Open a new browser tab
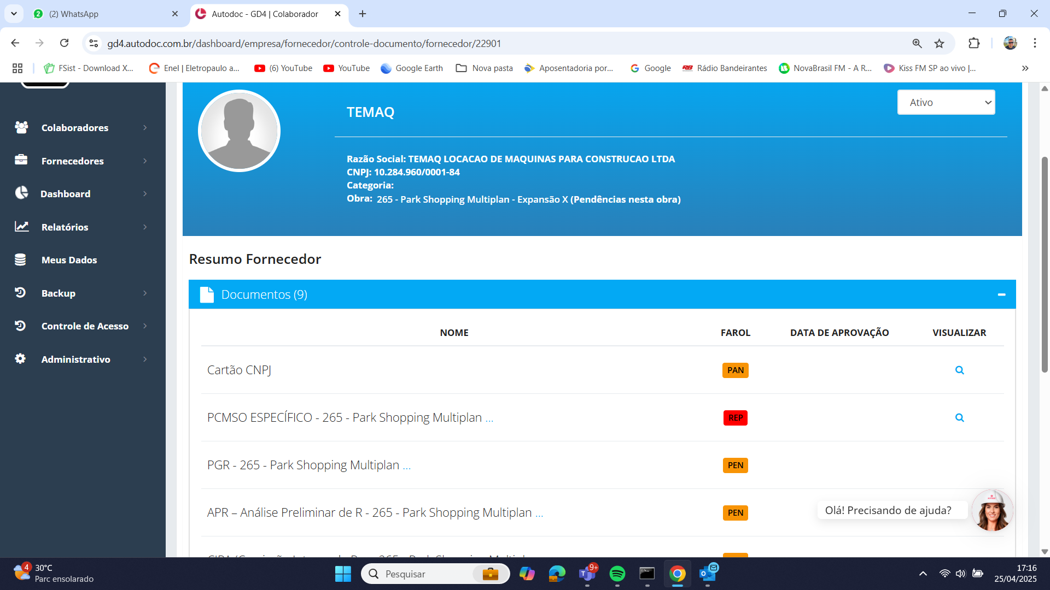The image size is (1050, 590). [363, 14]
